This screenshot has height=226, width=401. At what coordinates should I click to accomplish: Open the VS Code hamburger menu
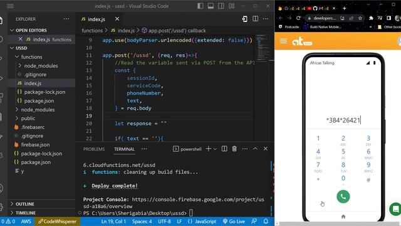click(10, 6)
